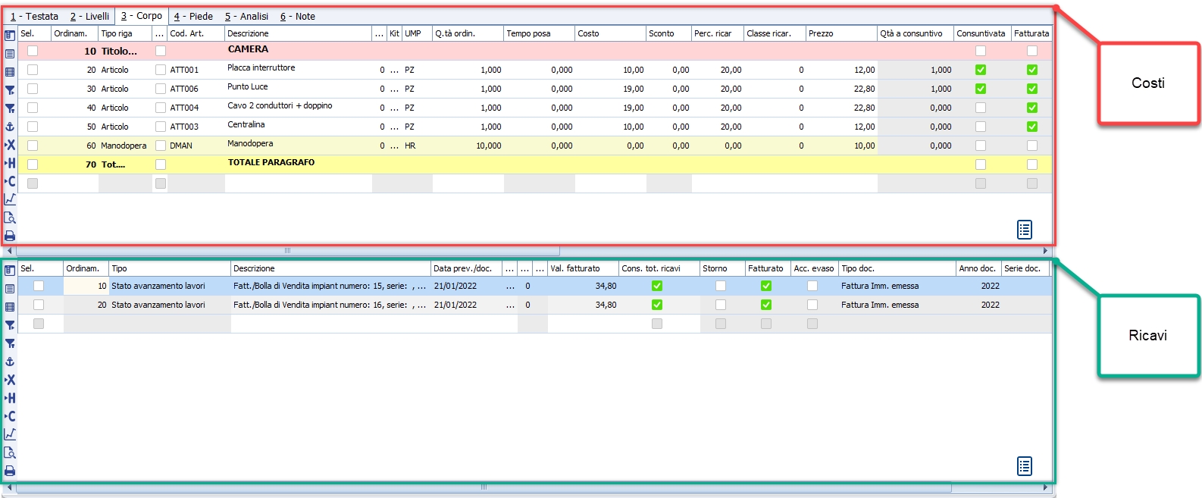Tick the Sel. checkbox for Punto Luce row

33,89
